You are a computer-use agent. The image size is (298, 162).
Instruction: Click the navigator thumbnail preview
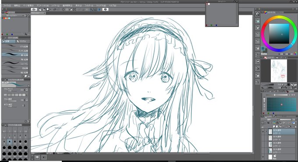pyautogui.click(x=279, y=71)
